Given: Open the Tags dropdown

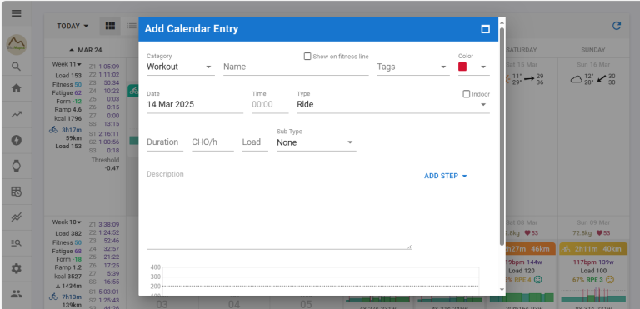Looking at the screenshot, I should click(413, 67).
